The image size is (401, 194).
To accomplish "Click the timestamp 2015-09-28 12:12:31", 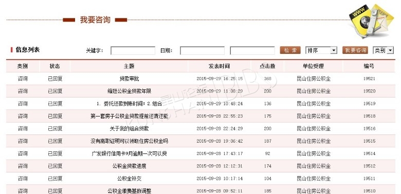I will point(220,166).
